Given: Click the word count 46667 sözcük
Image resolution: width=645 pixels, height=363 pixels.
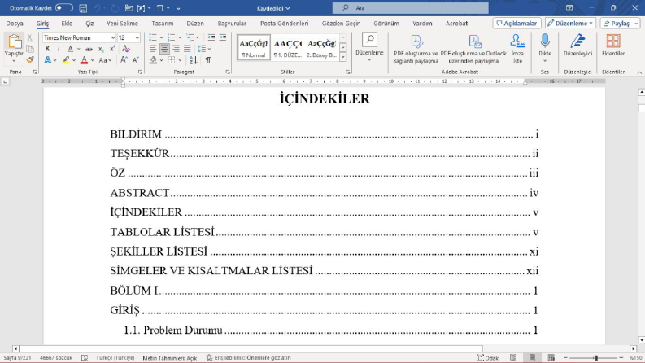Looking at the screenshot, I should (56, 358).
